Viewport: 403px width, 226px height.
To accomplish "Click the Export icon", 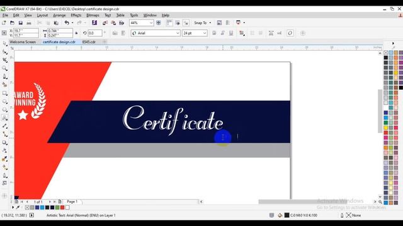I will click(x=113, y=23).
